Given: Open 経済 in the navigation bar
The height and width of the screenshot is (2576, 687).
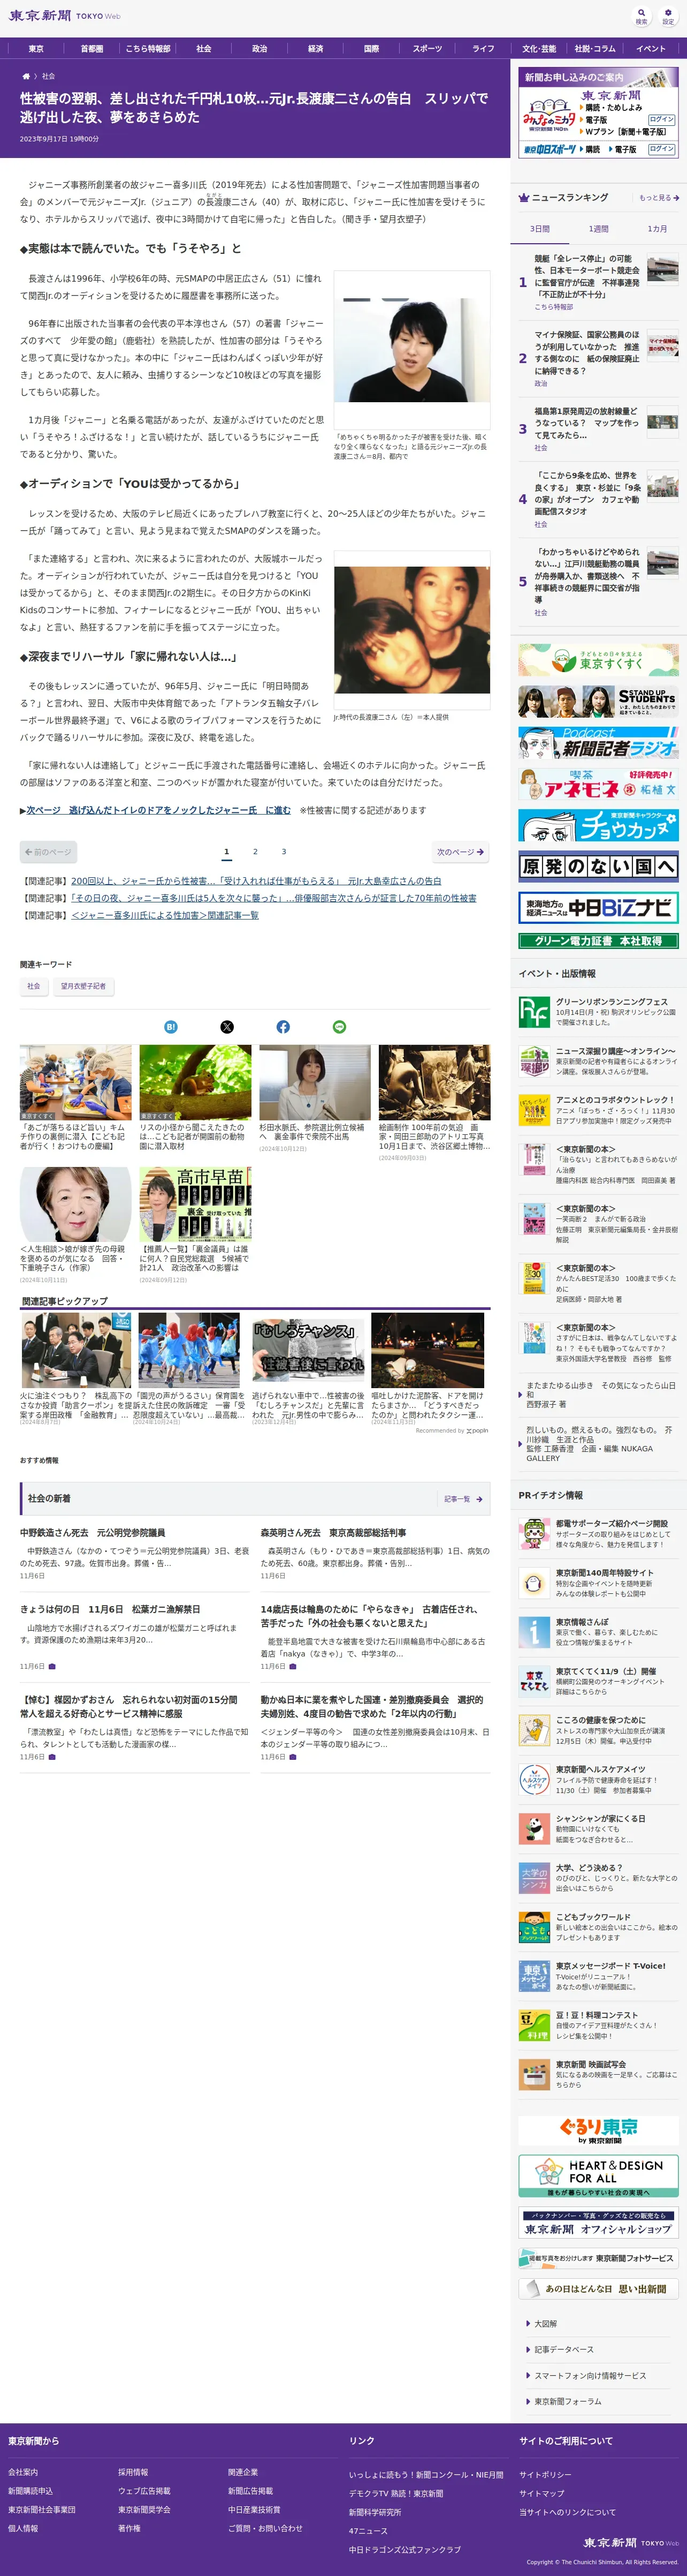Looking at the screenshot, I should 316,49.
